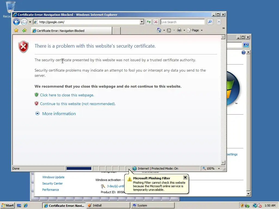The height and width of the screenshot is (209, 279).
Task: Open the recent pages dropdown beside Forward
Action: click(x=30, y=22)
